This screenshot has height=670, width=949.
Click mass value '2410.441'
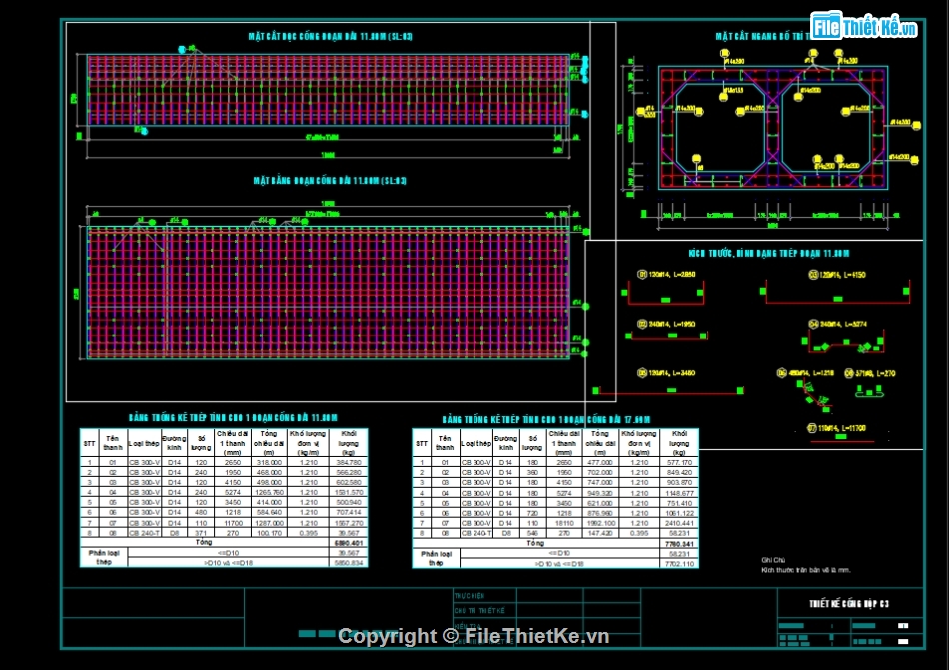coord(679,523)
